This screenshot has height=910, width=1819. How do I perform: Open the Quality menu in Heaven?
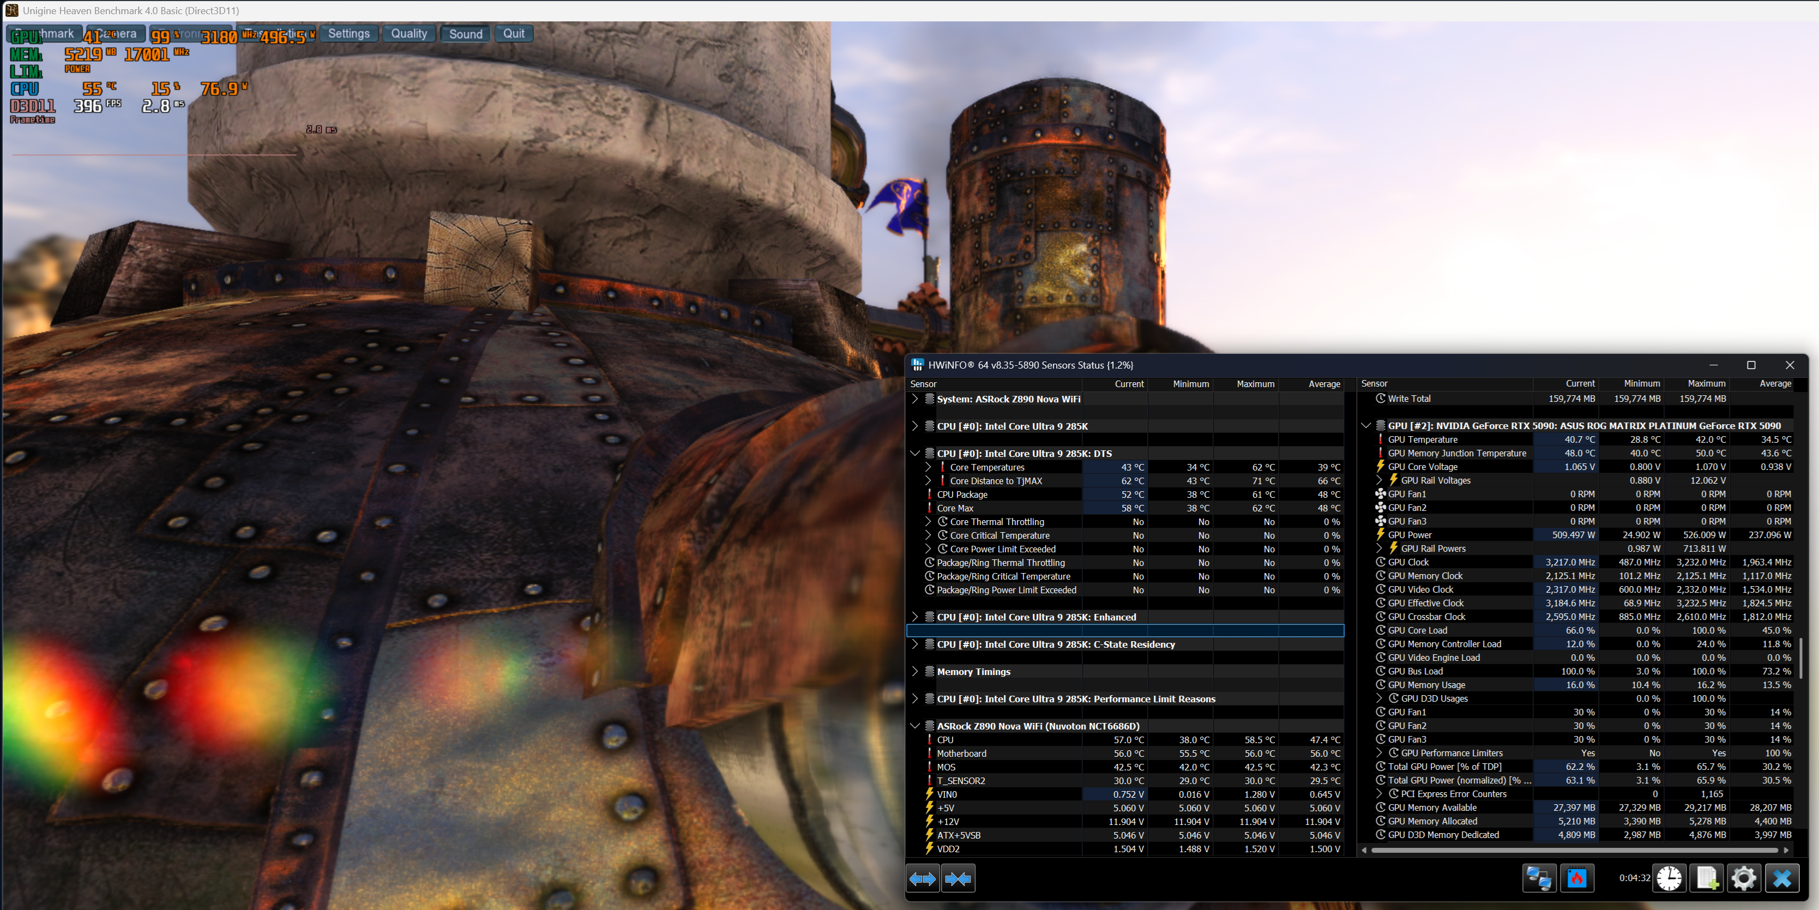[409, 34]
